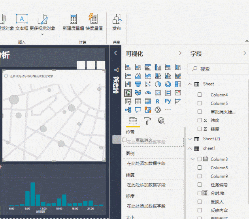
Task: Collapse the Sheet table
Action: [190, 84]
